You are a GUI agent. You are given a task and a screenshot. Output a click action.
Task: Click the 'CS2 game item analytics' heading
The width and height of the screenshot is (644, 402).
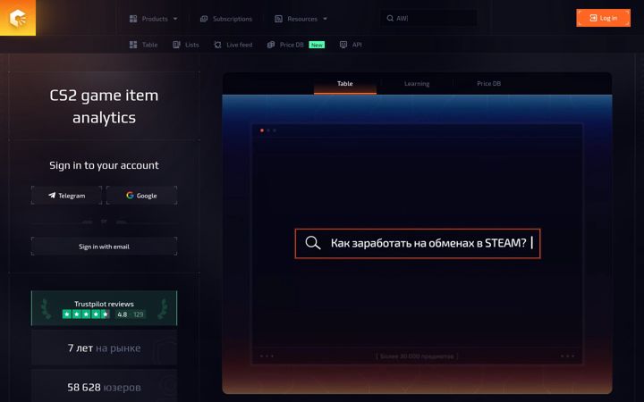[x=104, y=106]
